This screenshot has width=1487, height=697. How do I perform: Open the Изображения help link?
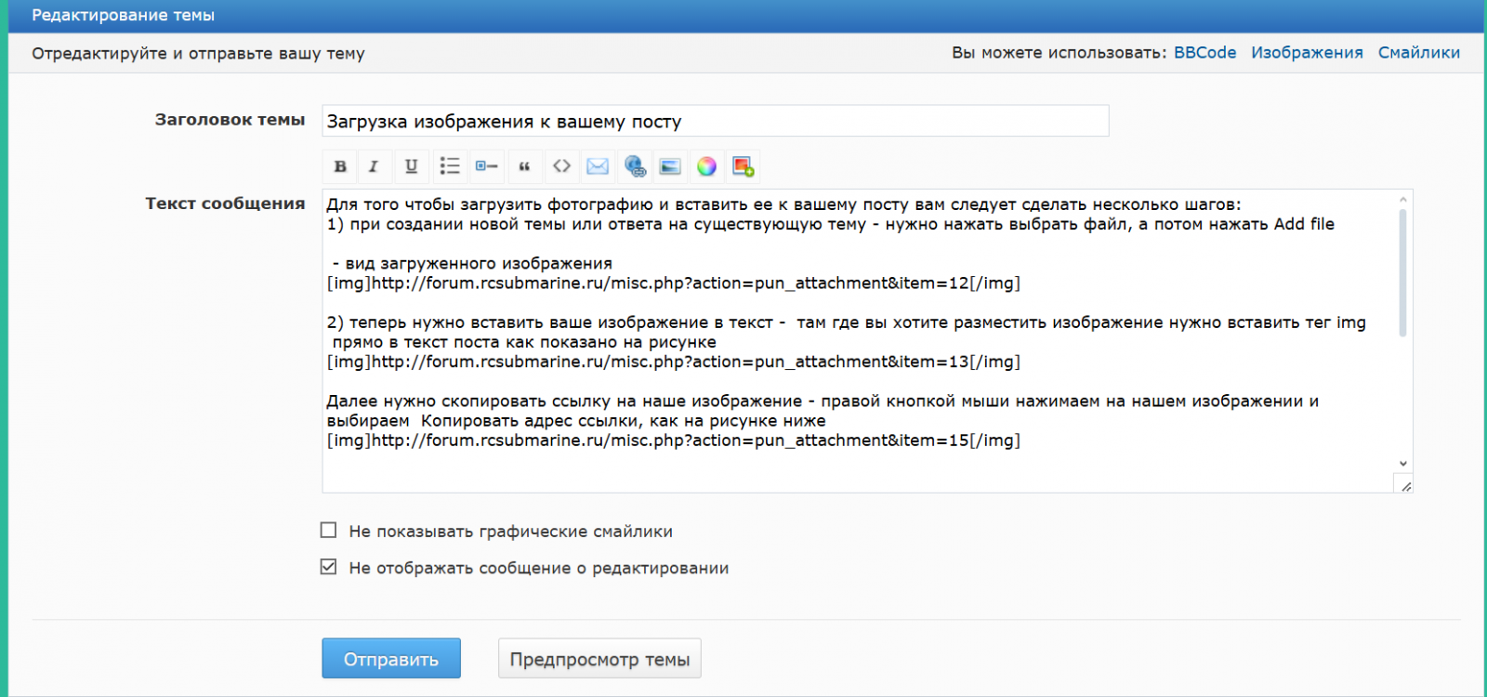pos(1307,53)
